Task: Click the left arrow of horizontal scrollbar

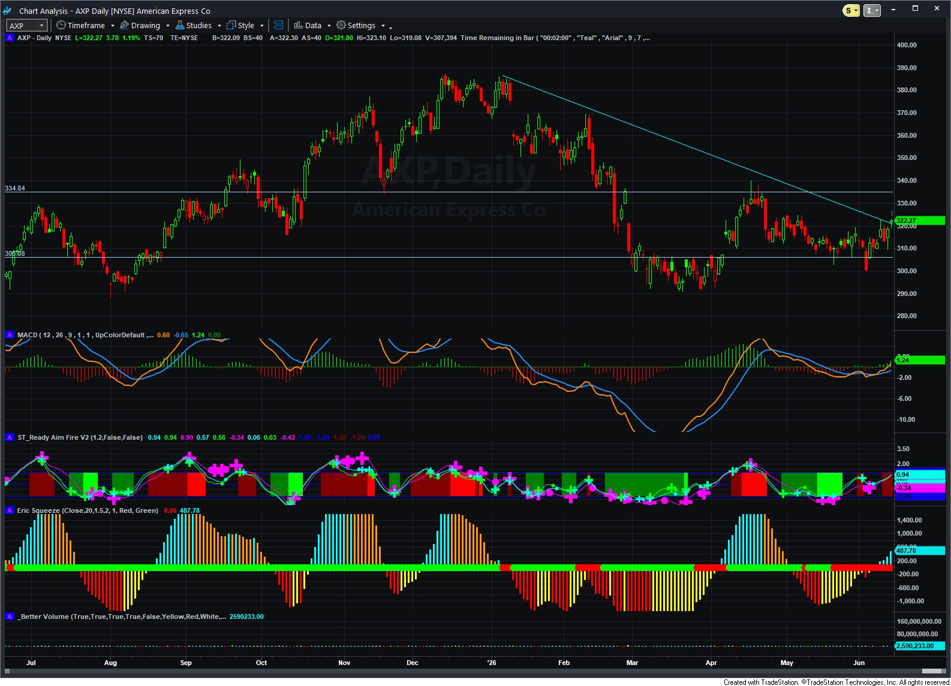Action: click(x=7, y=671)
